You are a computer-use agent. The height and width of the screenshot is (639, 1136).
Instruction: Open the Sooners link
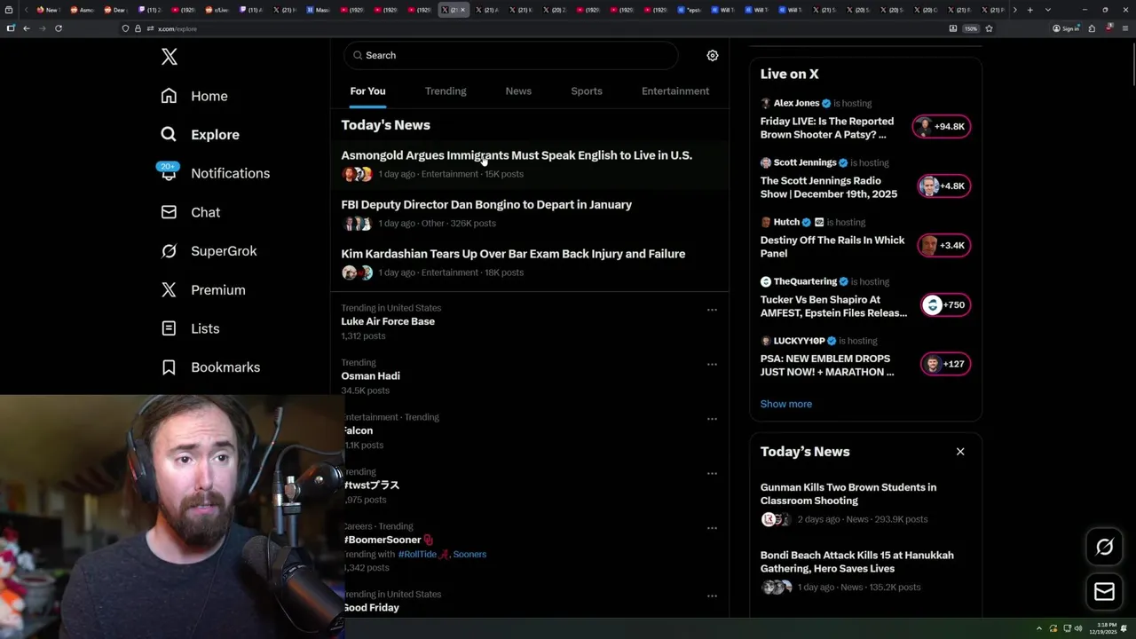pos(469,554)
